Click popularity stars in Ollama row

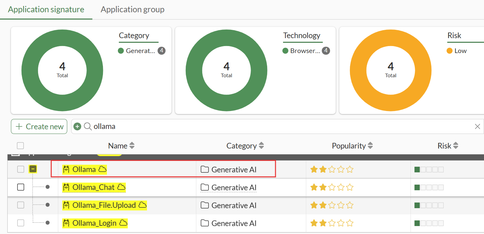click(x=332, y=169)
